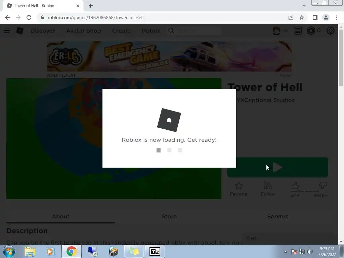Click the address bar URL
The image size is (344, 258).
96,17
